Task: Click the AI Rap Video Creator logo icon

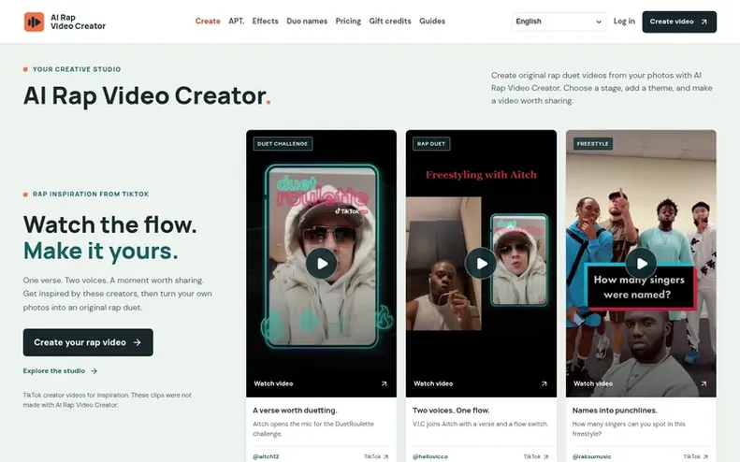Action: [34, 22]
